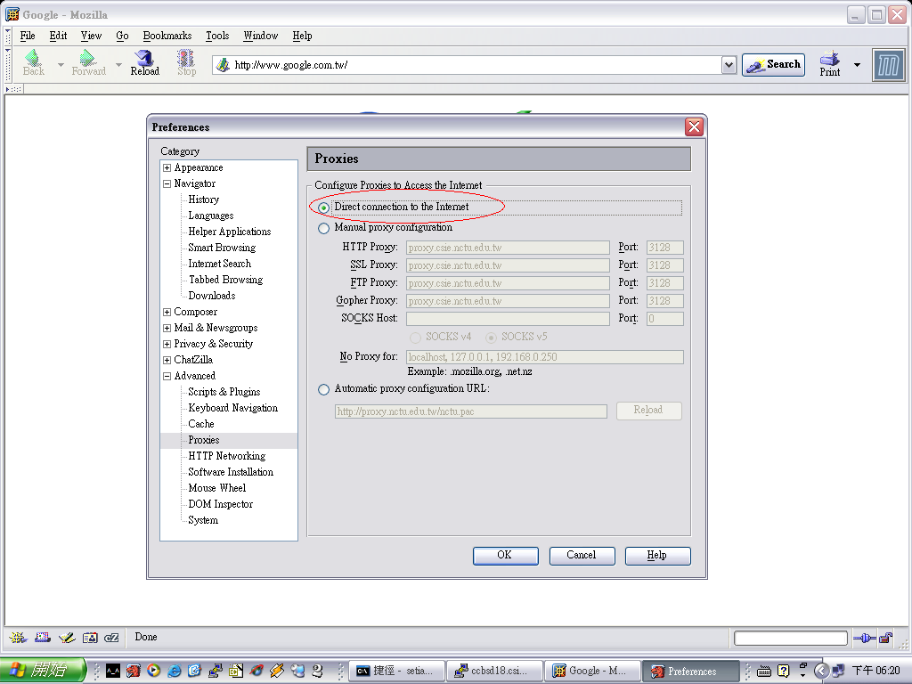Screen dimensions: 912x684
Task: Click the Mozilla throbber logo icon
Action: tap(888, 65)
